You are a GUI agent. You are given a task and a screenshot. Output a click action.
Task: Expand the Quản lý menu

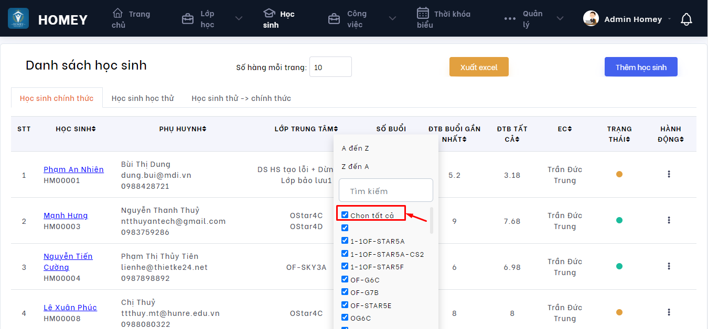pyautogui.click(x=560, y=19)
